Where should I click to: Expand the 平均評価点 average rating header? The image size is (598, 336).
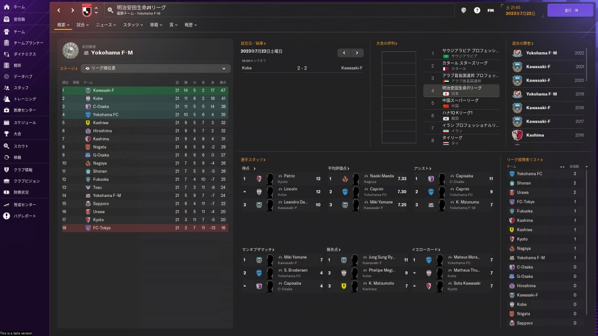pos(339,168)
